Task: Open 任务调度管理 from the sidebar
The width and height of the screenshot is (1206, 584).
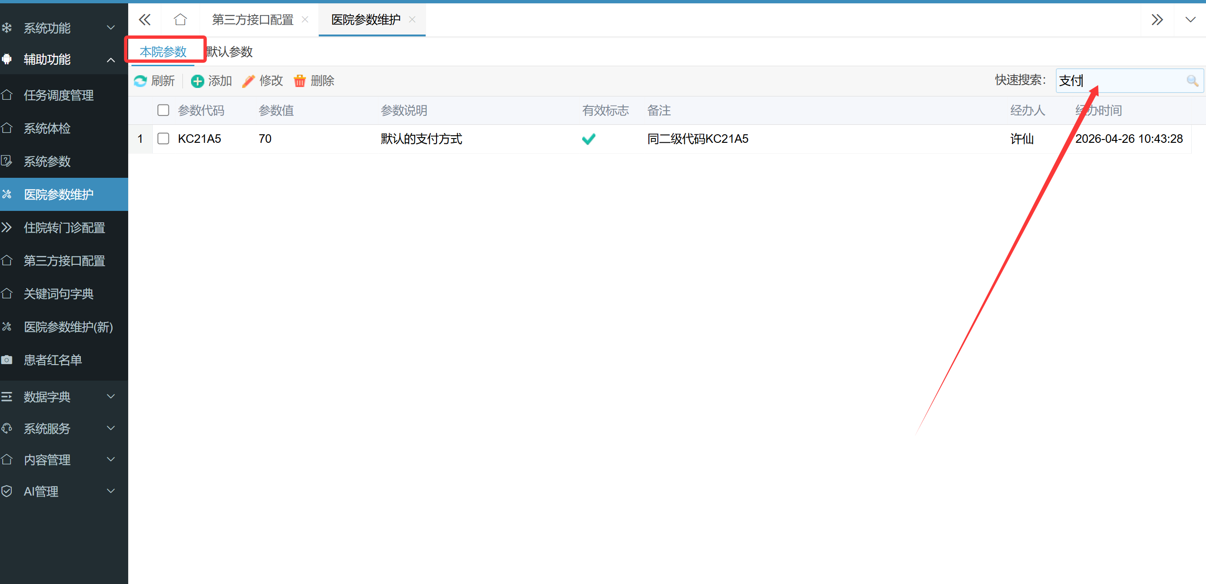Action: 59,95
